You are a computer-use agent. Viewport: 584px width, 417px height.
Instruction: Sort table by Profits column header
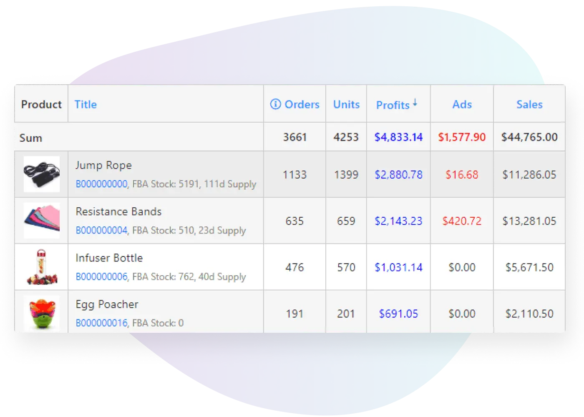[393, 105]
